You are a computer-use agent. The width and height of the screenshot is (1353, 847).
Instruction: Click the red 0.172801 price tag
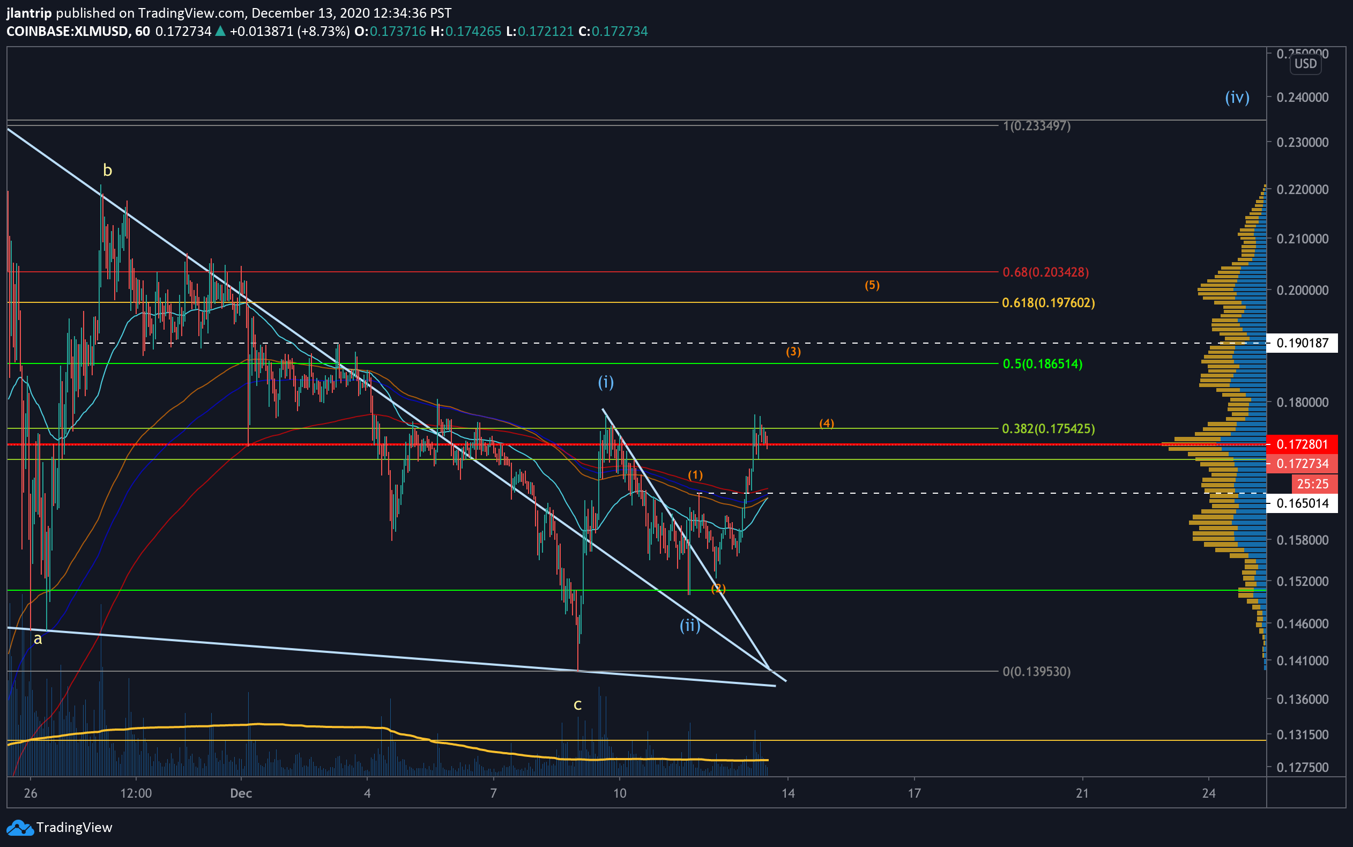click(1302, 444)
